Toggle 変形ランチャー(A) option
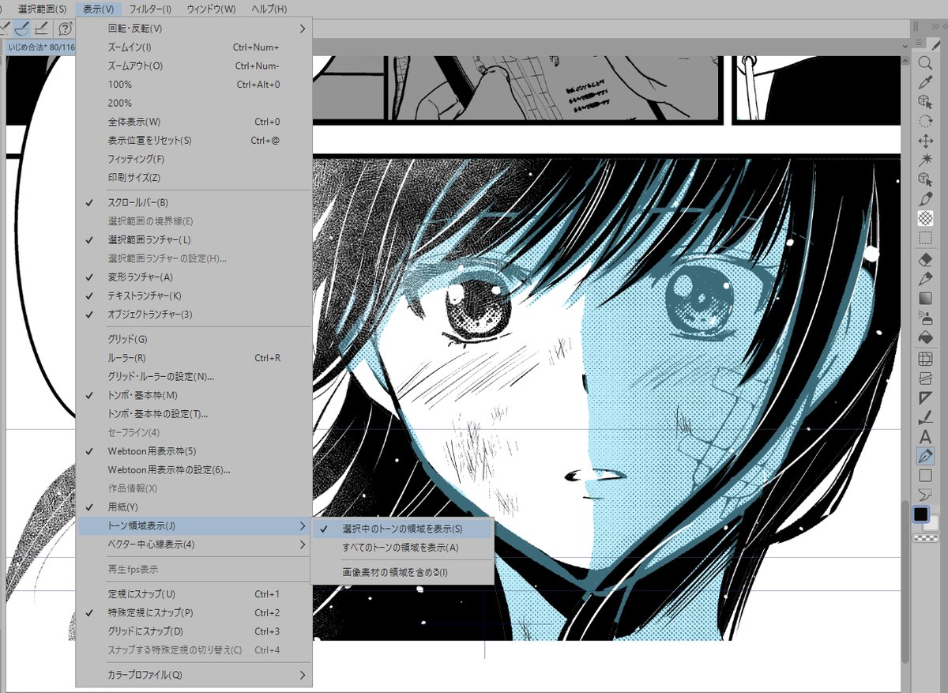This screenshot has width=948, height=693. point(194,277)
